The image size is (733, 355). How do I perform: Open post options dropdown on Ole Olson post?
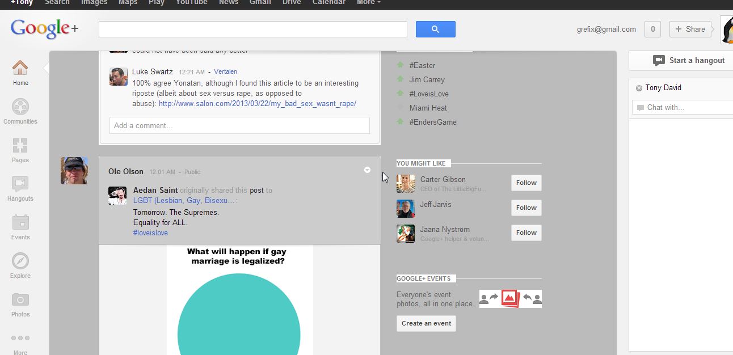(x=367, y=170)
